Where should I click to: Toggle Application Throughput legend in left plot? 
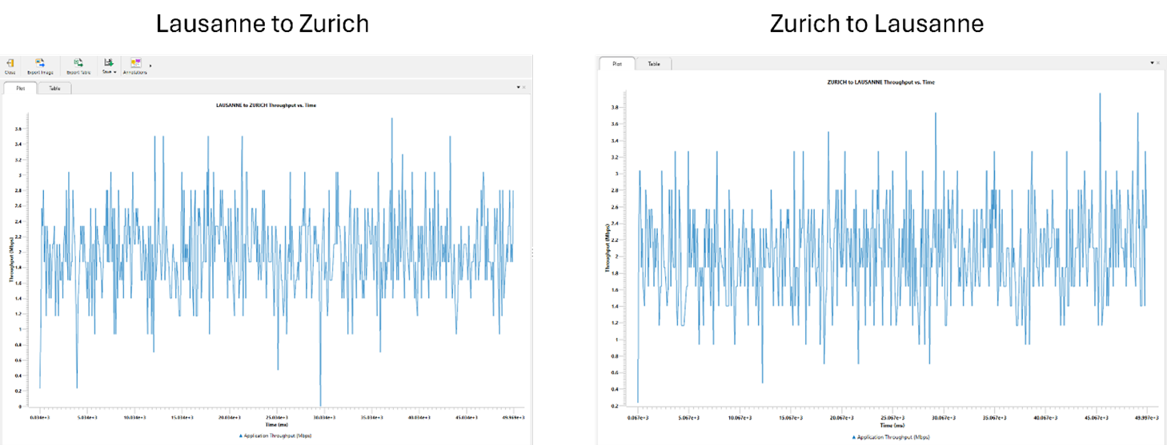point(275,436)
